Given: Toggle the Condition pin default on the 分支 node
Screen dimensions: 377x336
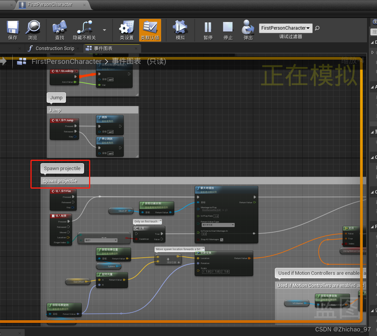Looking at the screenshot, I should pos(136,239).
